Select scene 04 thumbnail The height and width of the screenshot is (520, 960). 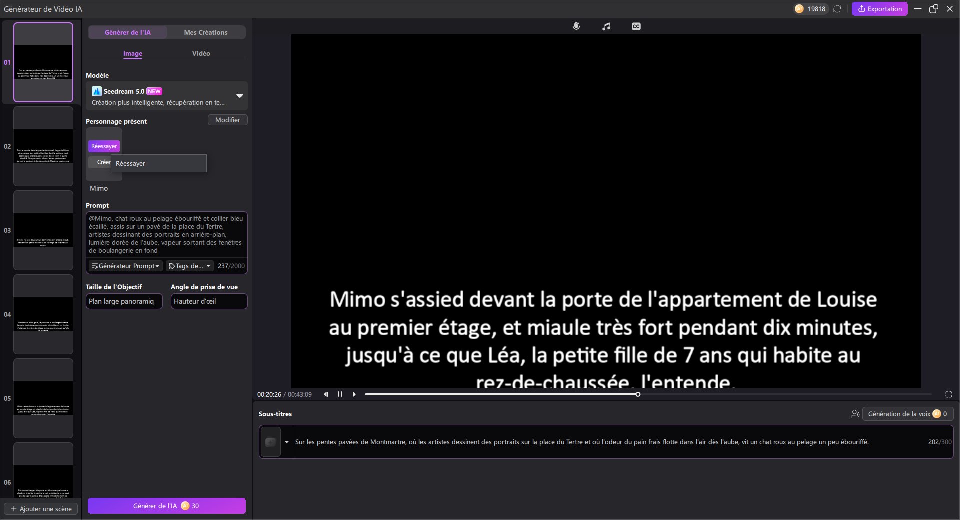coord(43,314)
